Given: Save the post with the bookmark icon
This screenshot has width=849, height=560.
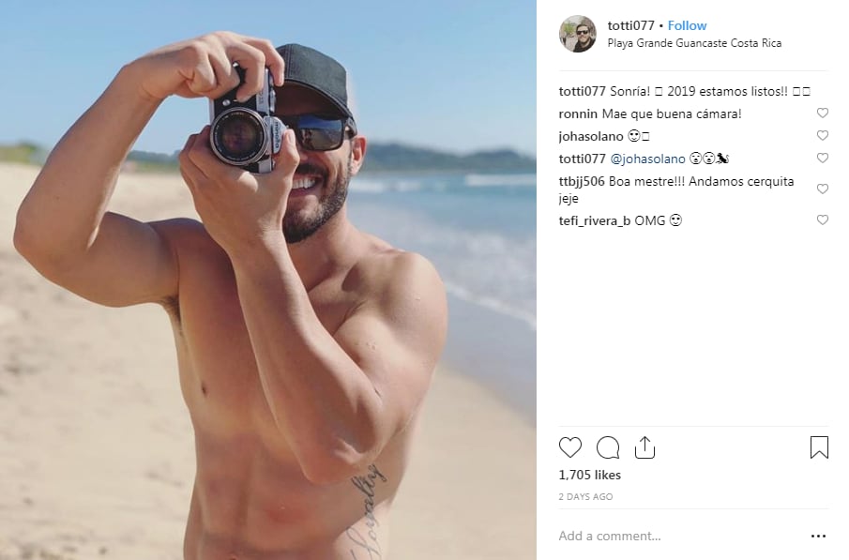Looking at the screenshot, I should tap(819, 447).
